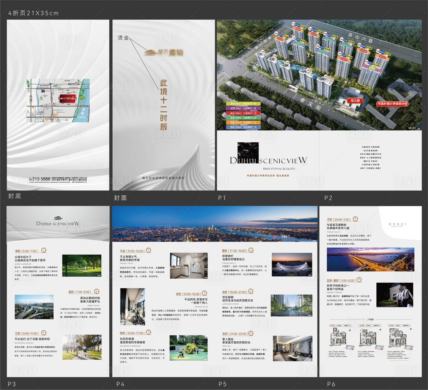Click the black marble square logo on P1
The height and width of the screenshot is (390, 428).
point(248,152)
